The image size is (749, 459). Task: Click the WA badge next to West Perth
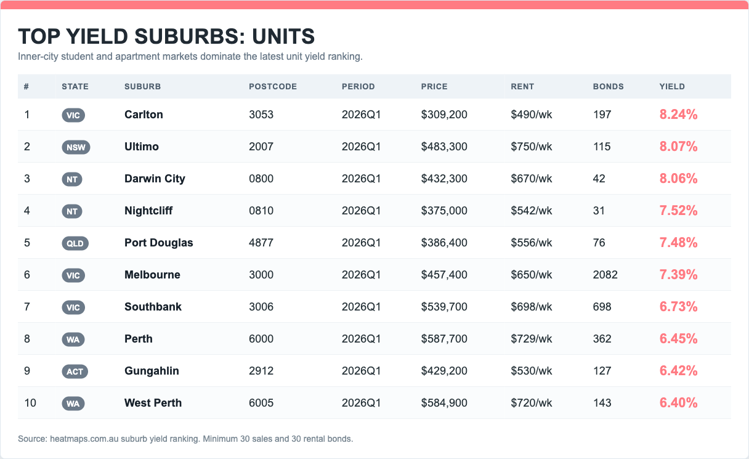click(73, 404)
